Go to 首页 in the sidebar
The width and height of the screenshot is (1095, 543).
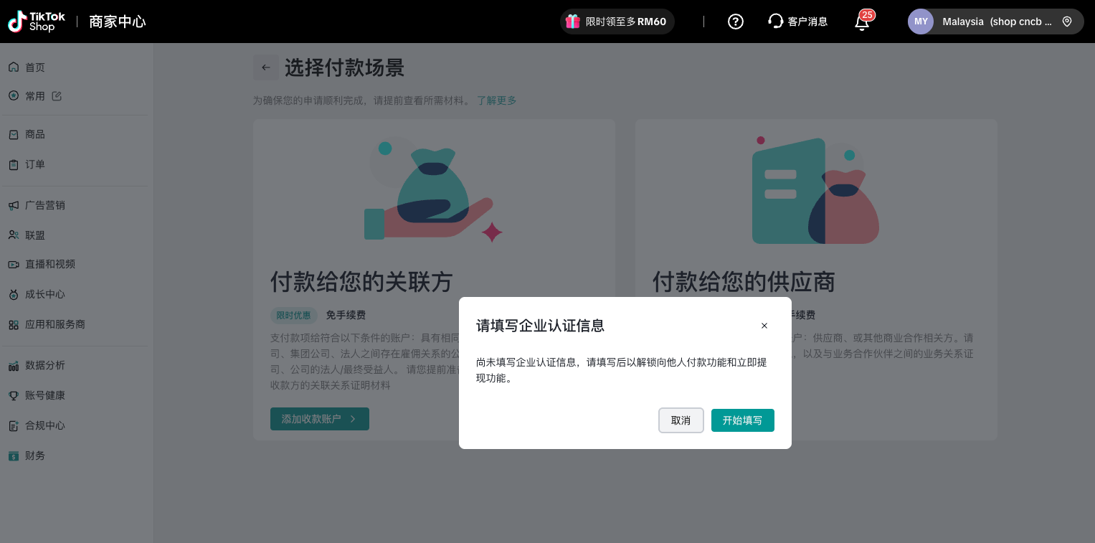click(35, 67)
